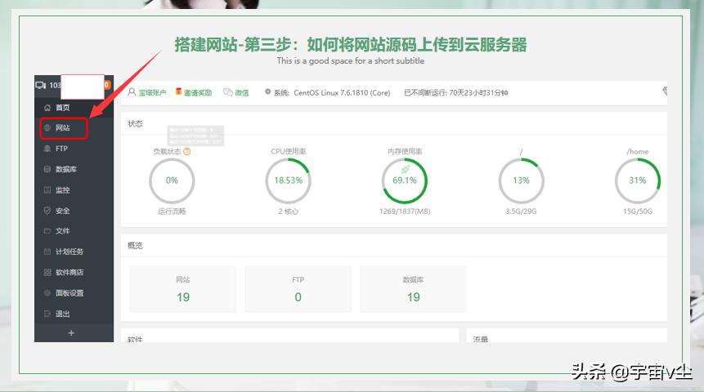Viewport: 704px width, 392px height.
Task: Click the rocket icon in memory gauge
Action: pyautogui.click(x=405, y=170)
